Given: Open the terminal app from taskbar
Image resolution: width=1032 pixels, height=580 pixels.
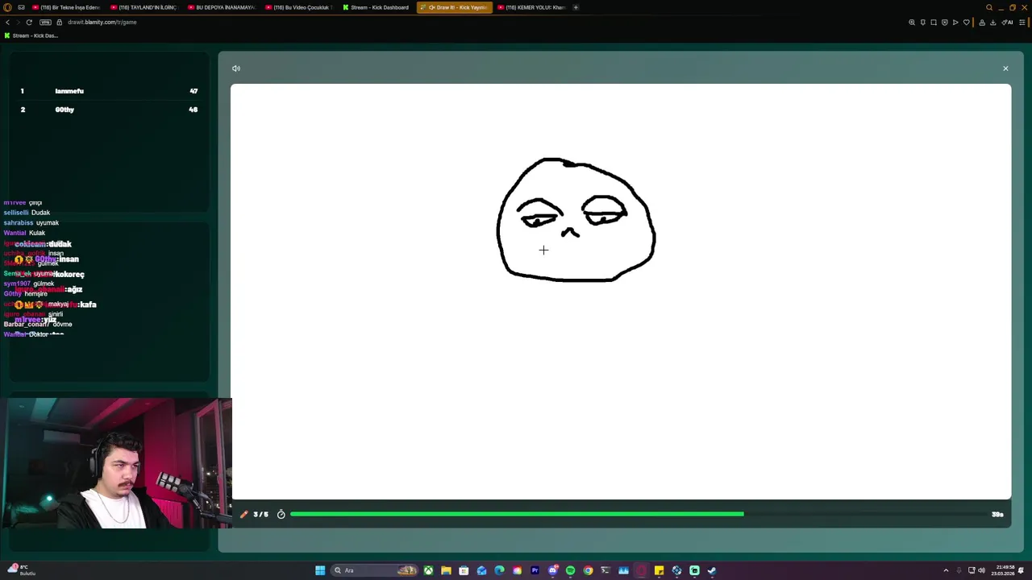Looking at the screenshot, I should tap(605, 570).
